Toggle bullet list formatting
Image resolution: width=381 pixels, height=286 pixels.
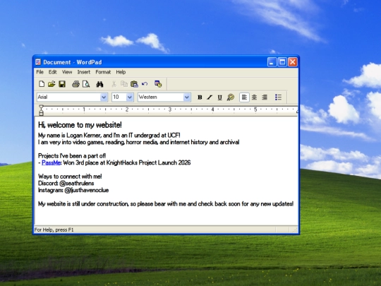point(278,97)
